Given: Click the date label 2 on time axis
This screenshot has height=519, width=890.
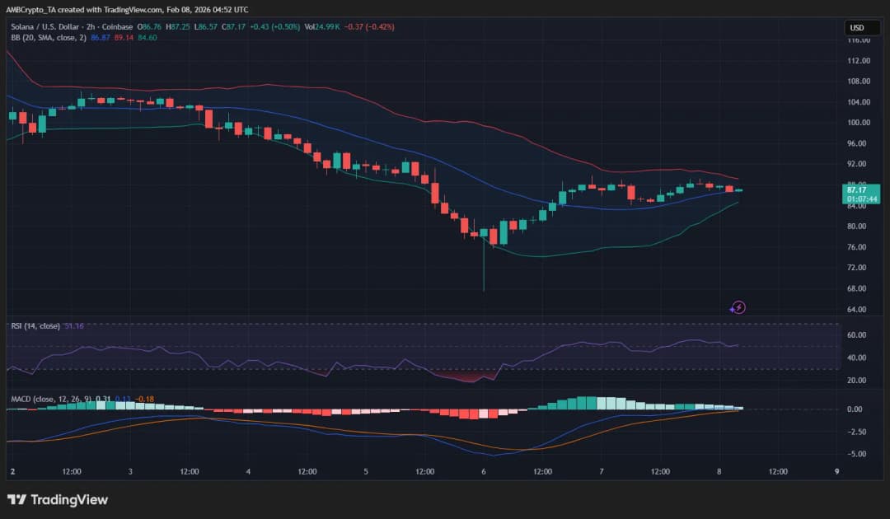Looking at the screenshot, I should coord(12,472).
